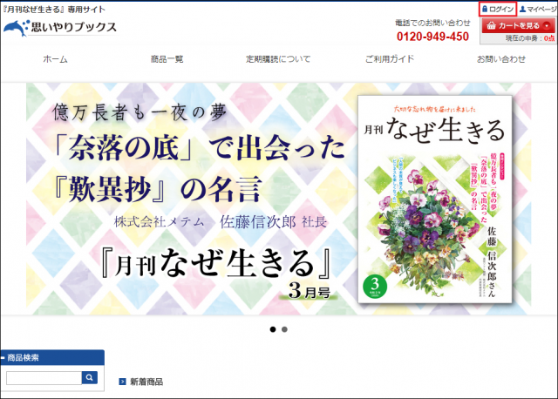The width and height of the screenshot is (558, 399).
Task: Open the ご利用ガイド page
Action: click(390, 59)
